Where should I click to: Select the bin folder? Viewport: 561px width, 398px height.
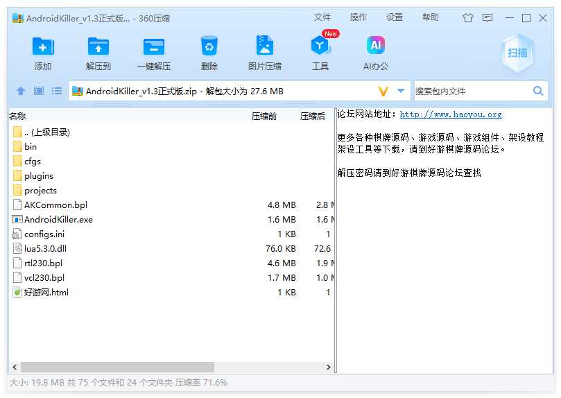point(171,146)
